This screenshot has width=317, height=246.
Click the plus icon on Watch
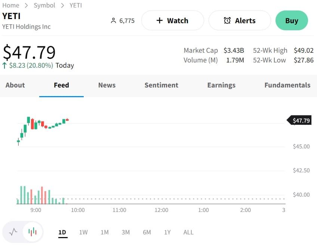pos(160,21)
